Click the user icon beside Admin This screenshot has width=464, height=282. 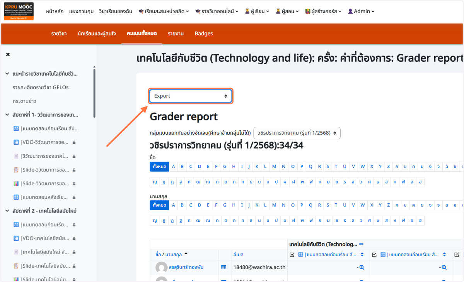[350, 12]
